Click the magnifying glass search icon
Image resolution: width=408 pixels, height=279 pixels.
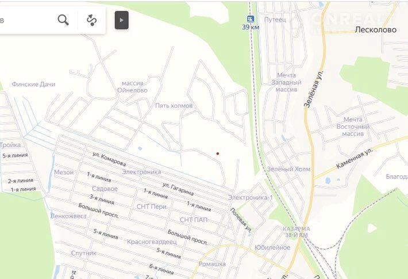coord(63,20)
